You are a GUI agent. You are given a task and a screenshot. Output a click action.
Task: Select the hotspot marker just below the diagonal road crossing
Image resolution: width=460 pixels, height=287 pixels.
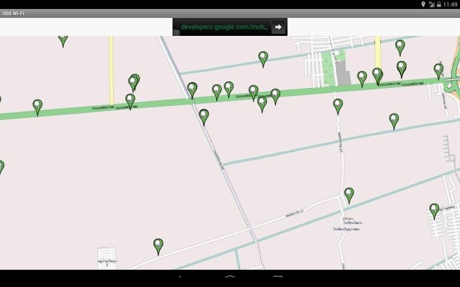click(204, 116)
